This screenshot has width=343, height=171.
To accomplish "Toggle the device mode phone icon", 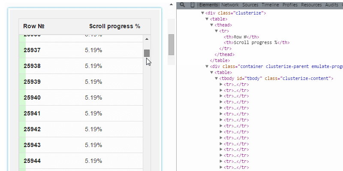I will (x=193, y=5).
